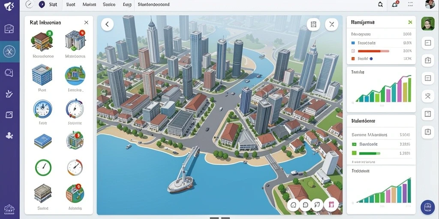Click the back arrow on the map view
The height and width of the screenshot is (219, 439).
(x=107, y=24)
